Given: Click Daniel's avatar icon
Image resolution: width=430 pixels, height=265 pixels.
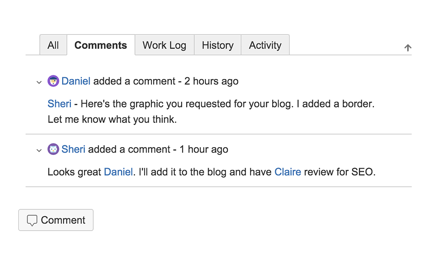Looking at the screenshot, I should coord(54,81).
